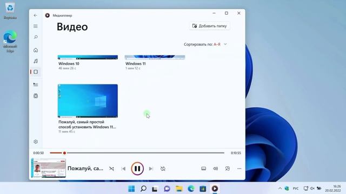
Task: Click the Пожалуй, самый простой способ title text
Action: coord(87,124)
